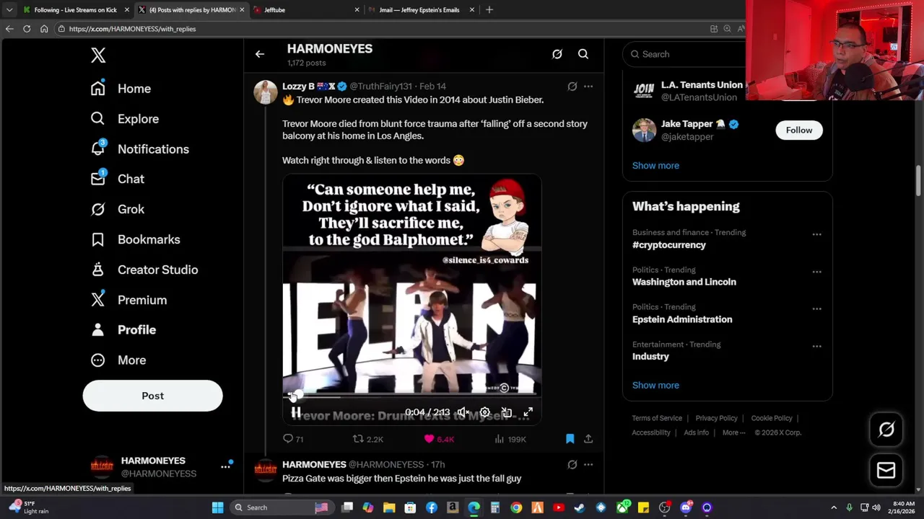Click the browser address bar
Viewport: 924px width, 519px height.
pyautogui.click(x=383, y=29)
